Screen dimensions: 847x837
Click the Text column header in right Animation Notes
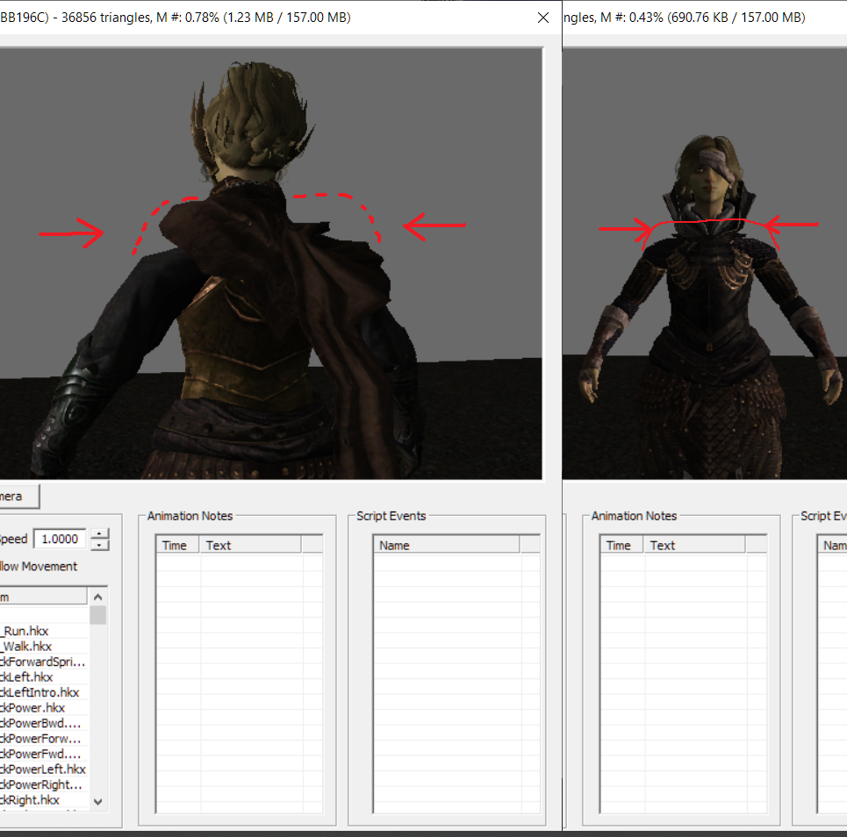tap(694, 546)
